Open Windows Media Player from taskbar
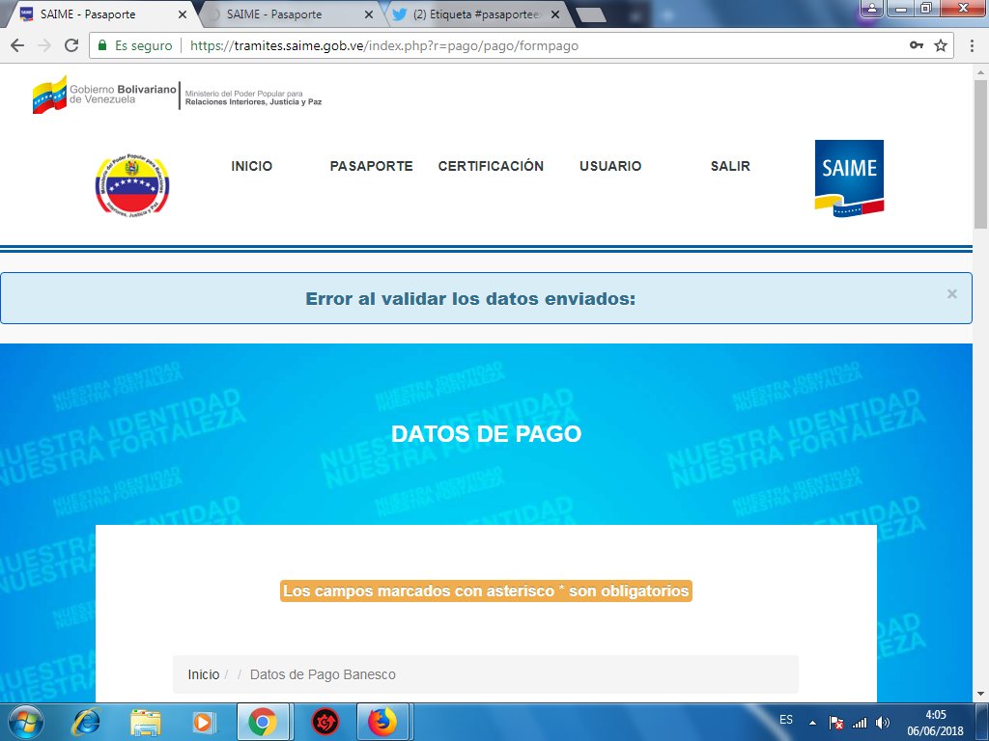The image size is (989, 741). click(x=203, y=722)
